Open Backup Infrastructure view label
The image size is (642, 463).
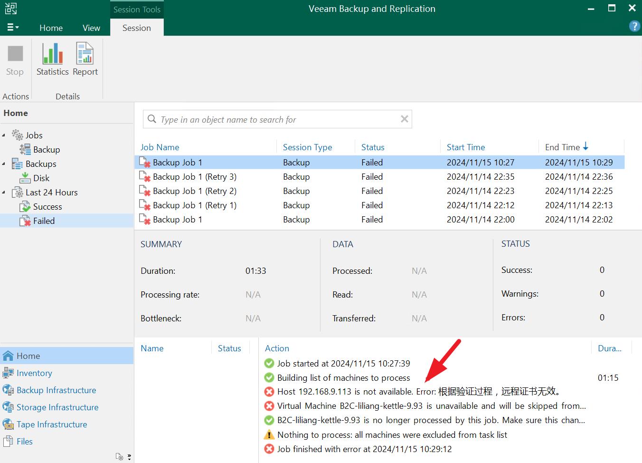coord(56,390)
